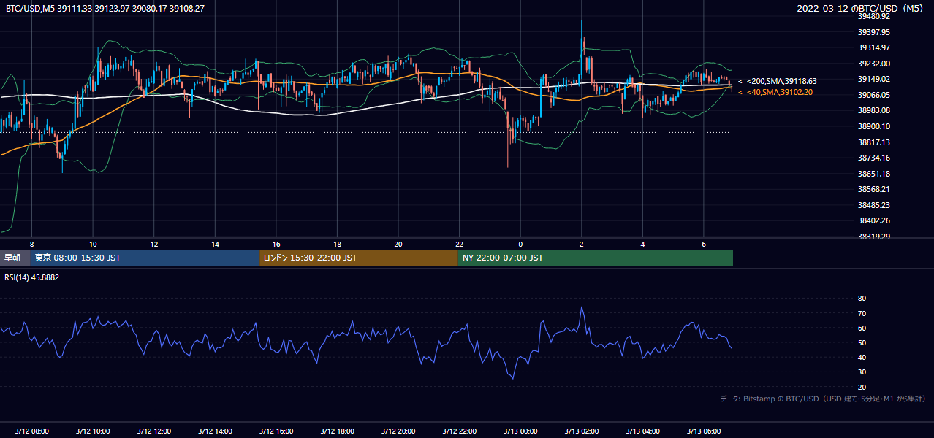Click hour label 18 under the price chart

pos(337,244)
